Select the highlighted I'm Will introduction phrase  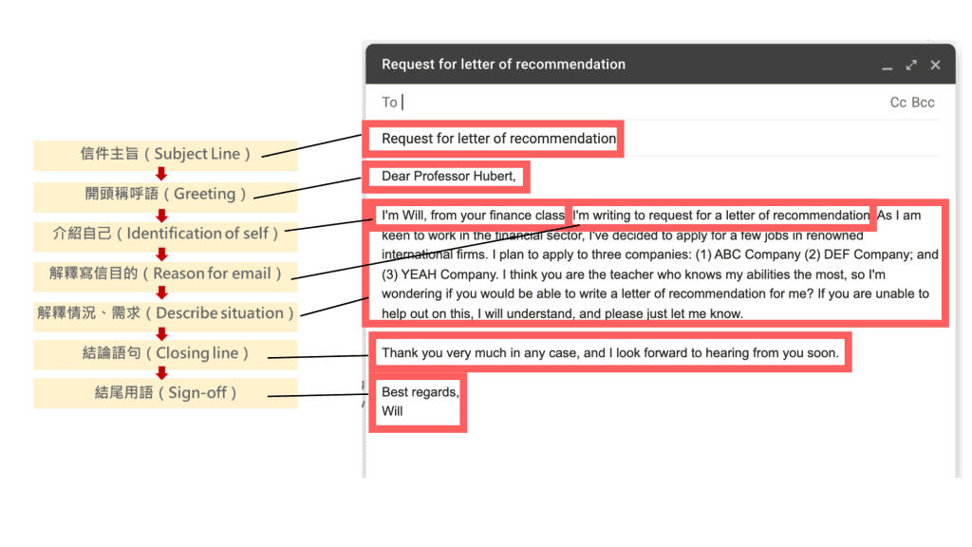pyautogui.click(x=469, y=215)
